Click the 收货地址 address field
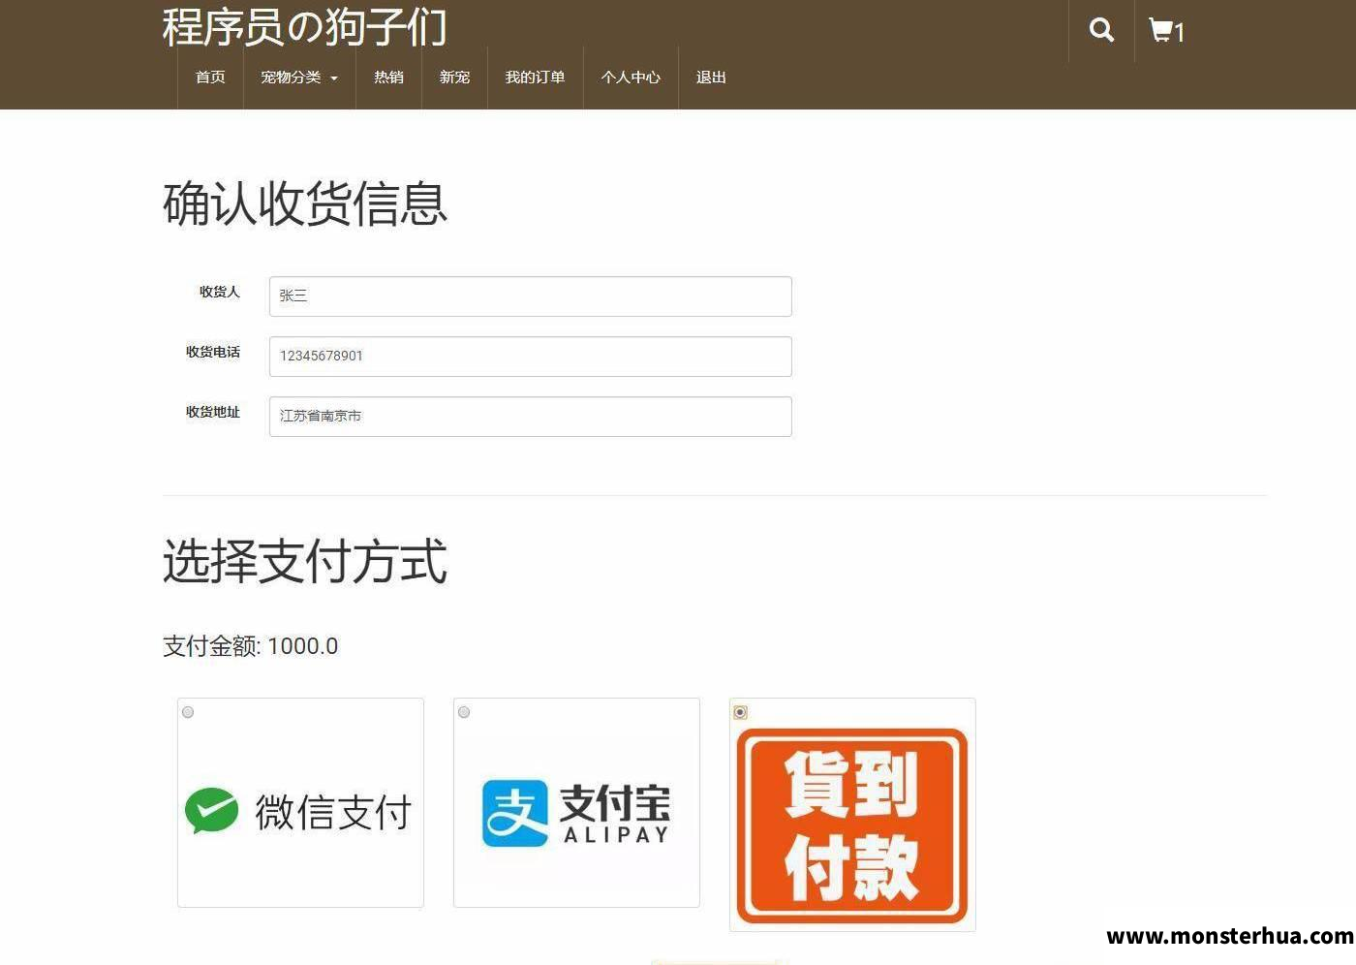The width and height of the screenshot is (1356, 965). (x=530, y=417)
